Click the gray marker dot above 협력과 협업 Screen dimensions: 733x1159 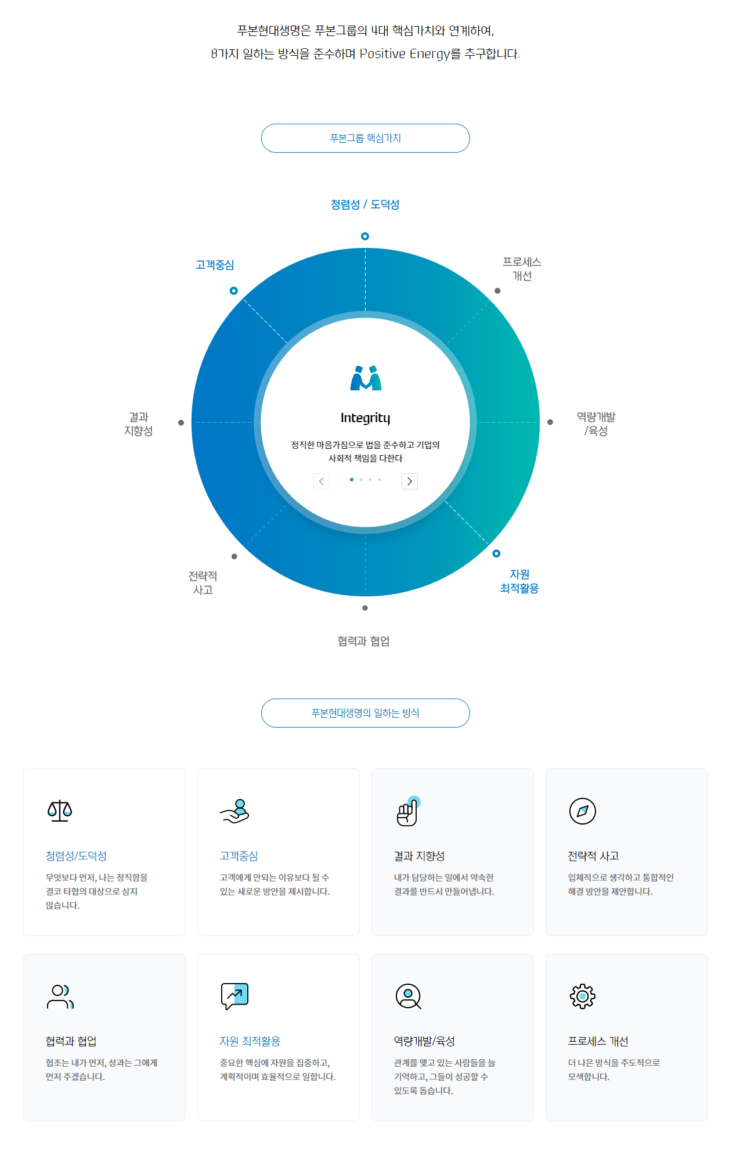click(365, 608)
